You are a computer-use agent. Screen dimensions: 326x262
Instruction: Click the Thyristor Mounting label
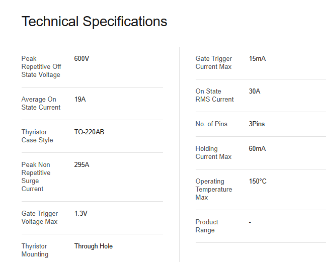(x=35, y=250)
